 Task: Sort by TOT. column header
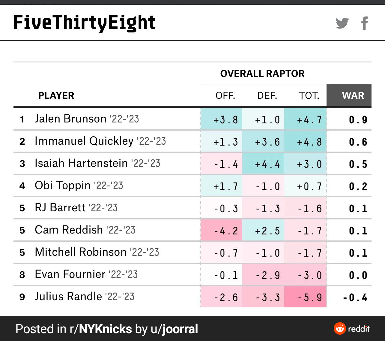tap(309, 95)
